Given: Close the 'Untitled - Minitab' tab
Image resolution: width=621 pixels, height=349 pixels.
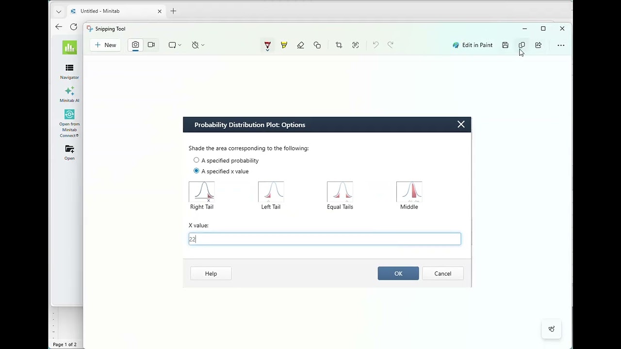Looking at the screenshot, I should click(160, 11).
